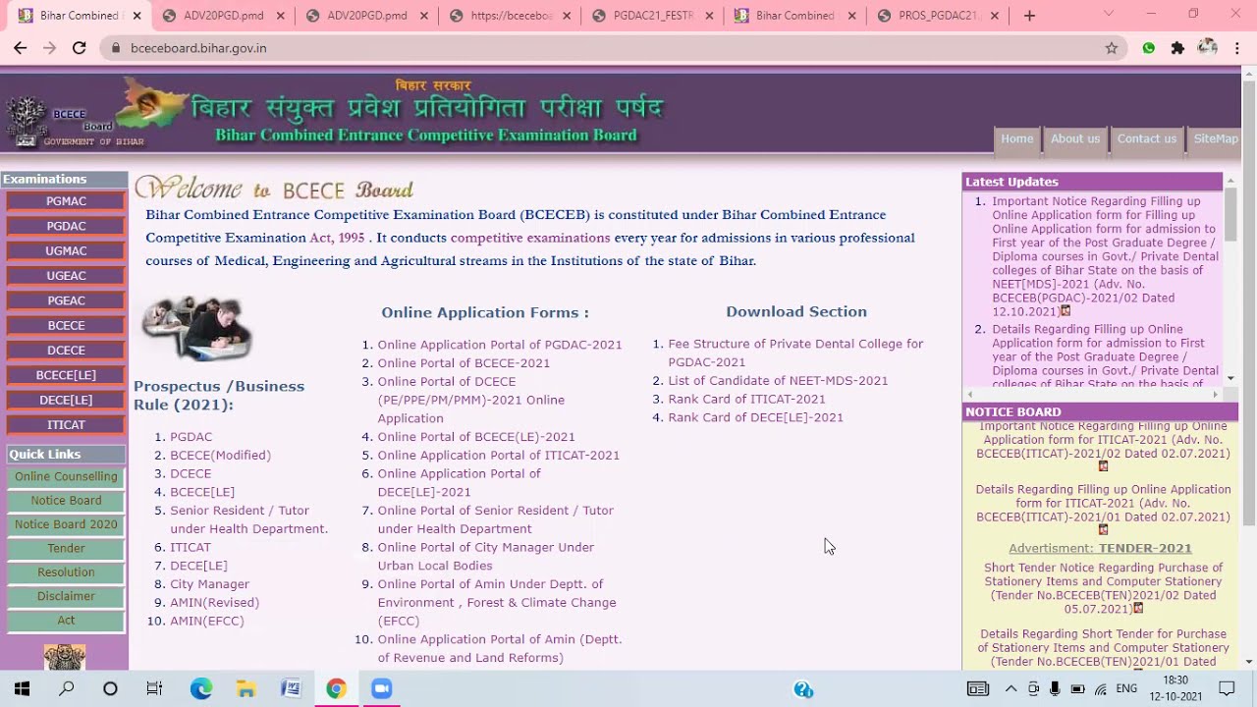Open the UGEAC examinations menu item
Image resolution: width=1257 pixels, height=707 pixels.
coord(66,276)
